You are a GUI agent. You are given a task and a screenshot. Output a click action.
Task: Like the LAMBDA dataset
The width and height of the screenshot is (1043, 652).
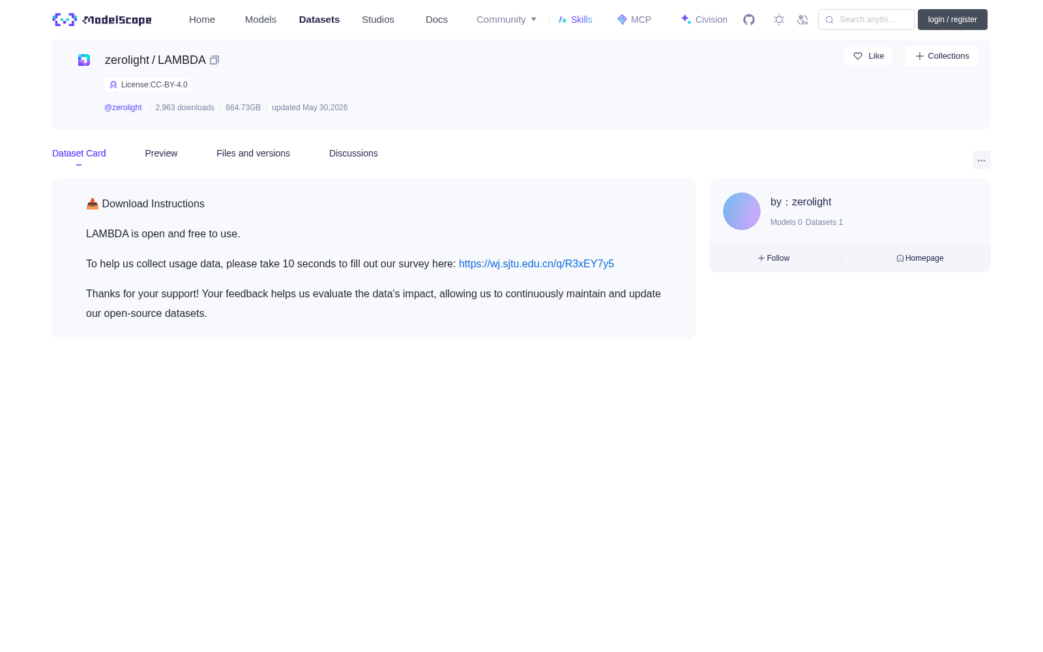[868, 56]
